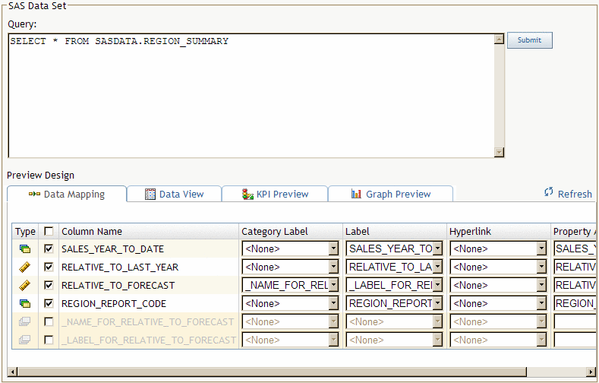Image resolution: width=599 pixels, height=383 pixels.
Task: Uncheck the SALES_YEAR_TO_DATE checkbox
Action: point(49,248)
